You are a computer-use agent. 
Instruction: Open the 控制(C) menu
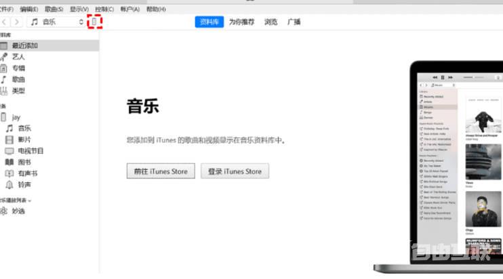(x=104, y=9)
